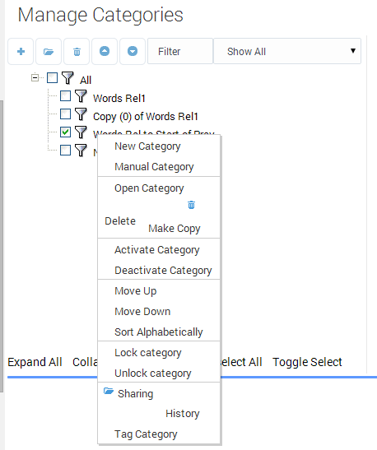The image size is (377, 450).
Task: Click the open folder toolbar icon
Action: 49,52
